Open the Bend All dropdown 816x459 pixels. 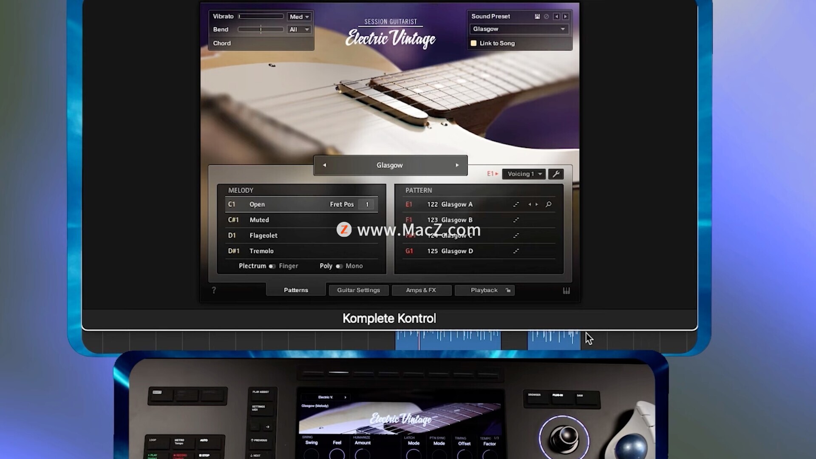[x=299, y=29]
